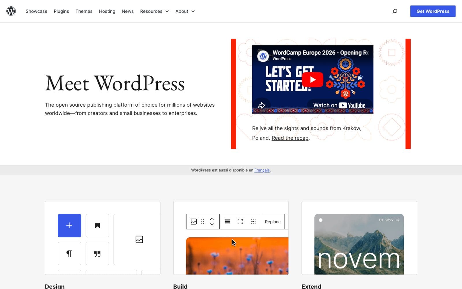Open the News menu item
Screen dimensions: 462x289
(128, 11)
